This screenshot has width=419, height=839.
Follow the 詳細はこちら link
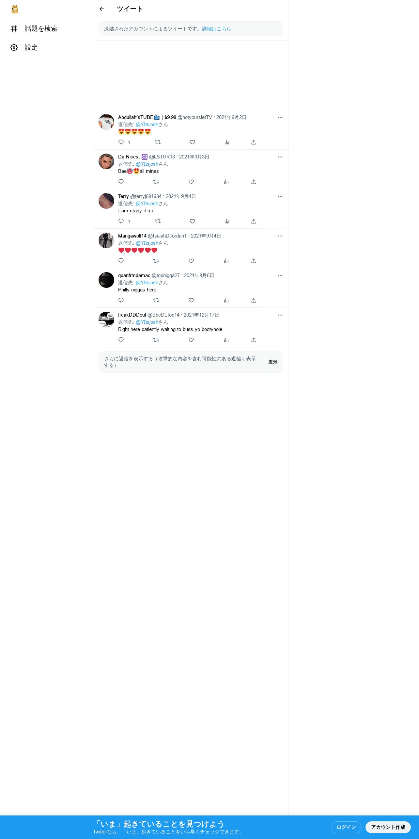216,29
